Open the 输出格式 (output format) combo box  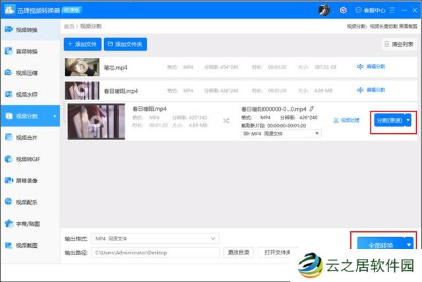pyautogui.click(x=156, y=238)
